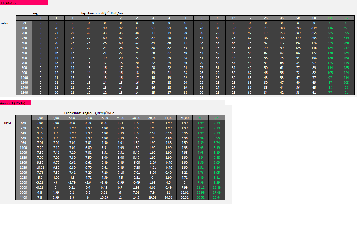Select the 'mg' label above injection table
Image resolution: width=363 pixels, height=232 pixels.
click(x=35, y=13)
